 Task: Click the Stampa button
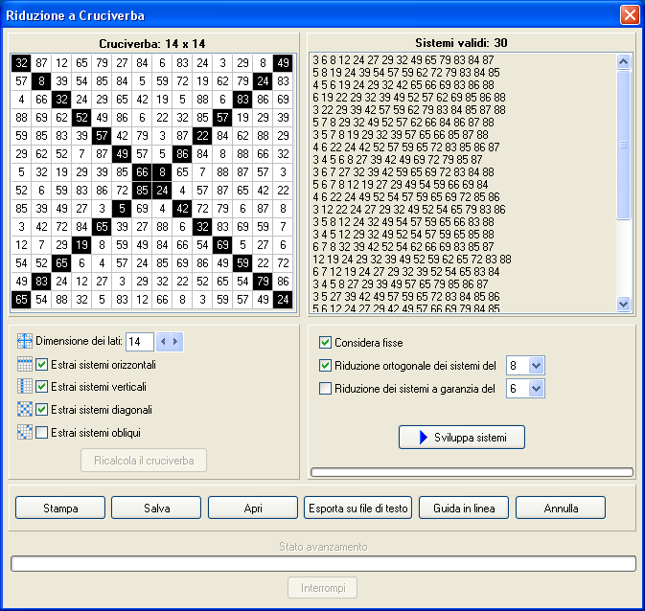coord(60,509)
